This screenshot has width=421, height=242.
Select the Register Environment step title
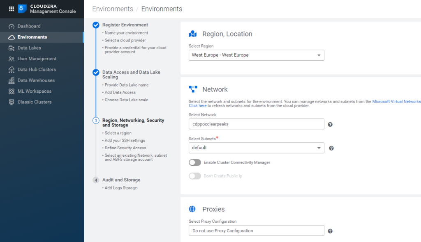(125, 25)
